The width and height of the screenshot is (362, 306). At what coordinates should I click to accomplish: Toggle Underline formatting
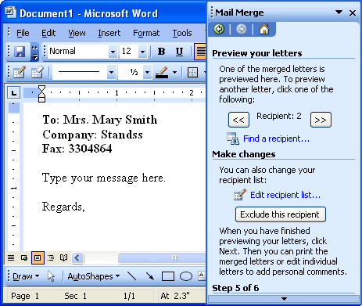(x=179, y=52)
